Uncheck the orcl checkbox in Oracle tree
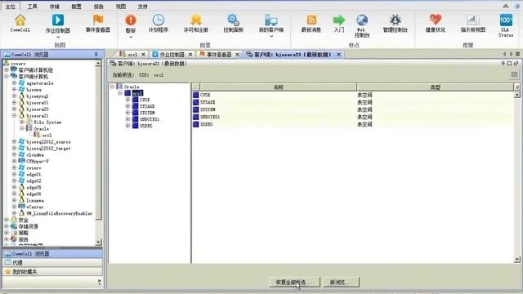Viewport: 523px width, 294px height. 127,93
